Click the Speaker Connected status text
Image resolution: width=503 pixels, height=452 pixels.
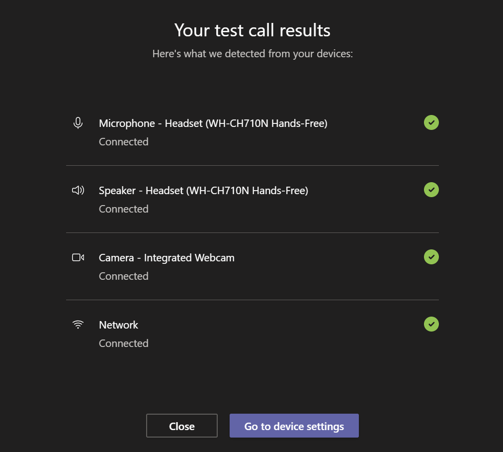(x=123, y=209)
